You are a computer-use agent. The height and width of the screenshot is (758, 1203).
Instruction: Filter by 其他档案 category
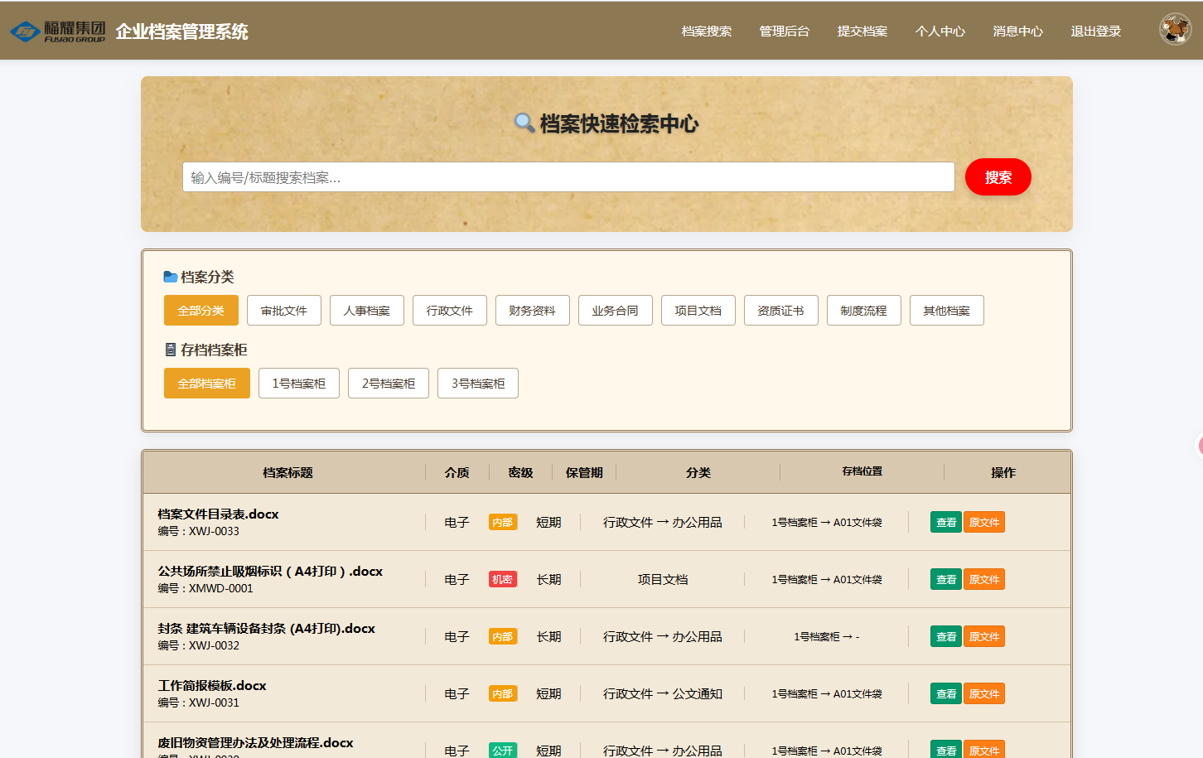click(947, 311)
